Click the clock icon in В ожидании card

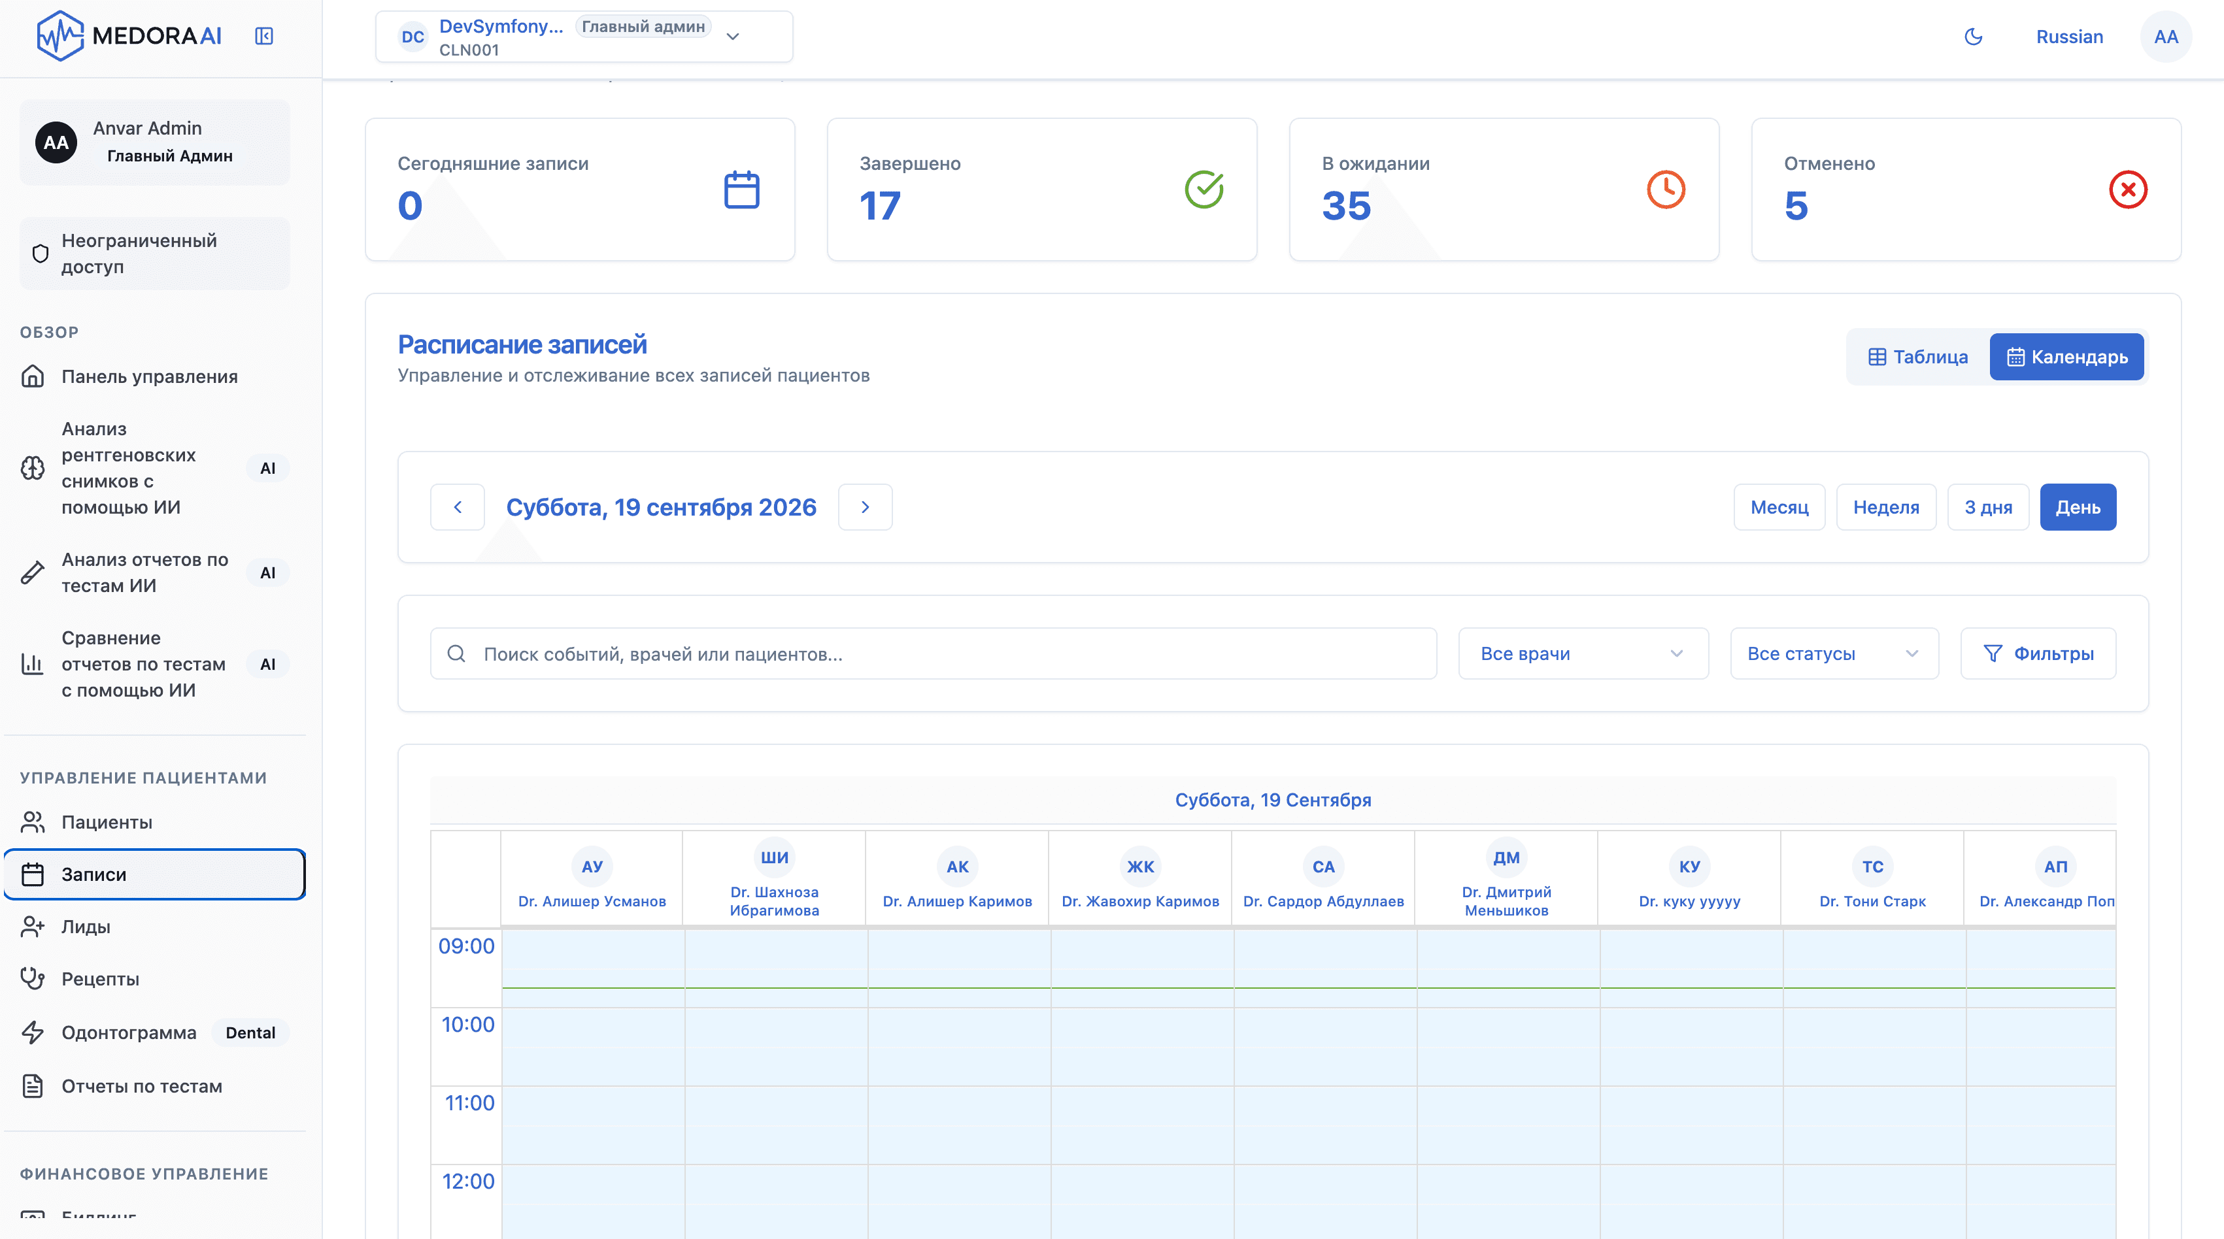point(1666,190)
